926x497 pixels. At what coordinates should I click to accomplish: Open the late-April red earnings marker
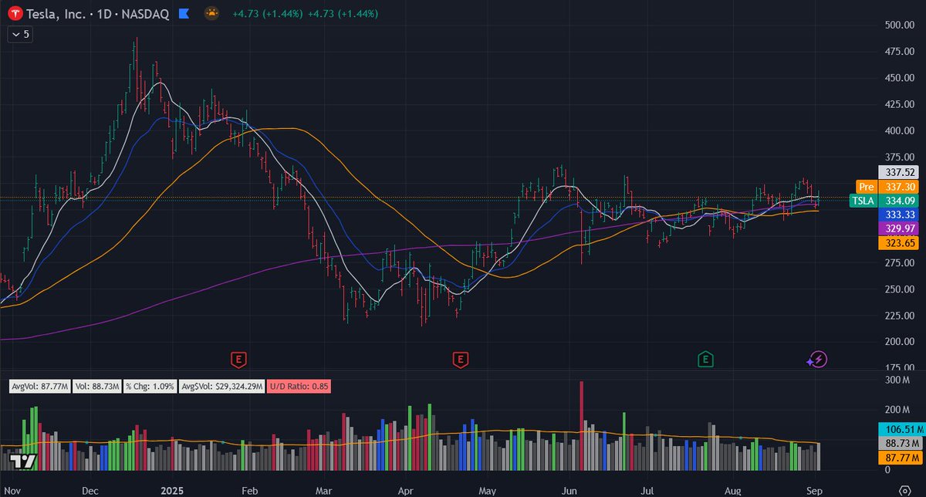[461, 359]
